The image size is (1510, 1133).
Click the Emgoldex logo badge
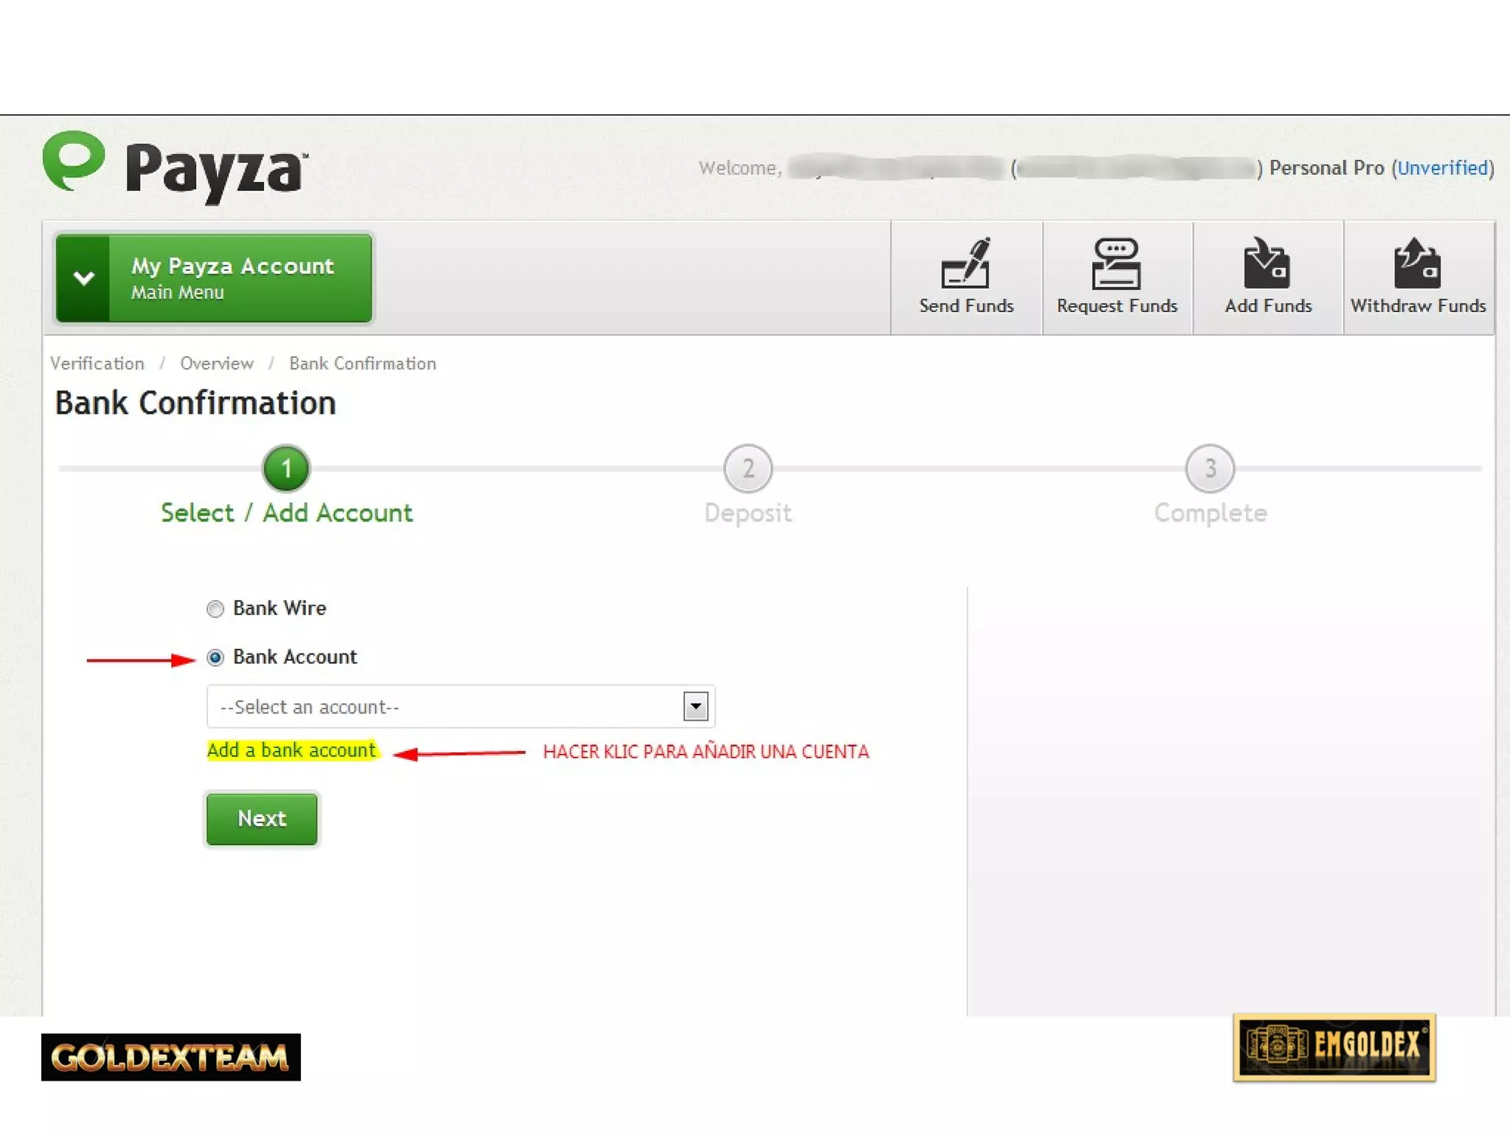point(1333,1047)
